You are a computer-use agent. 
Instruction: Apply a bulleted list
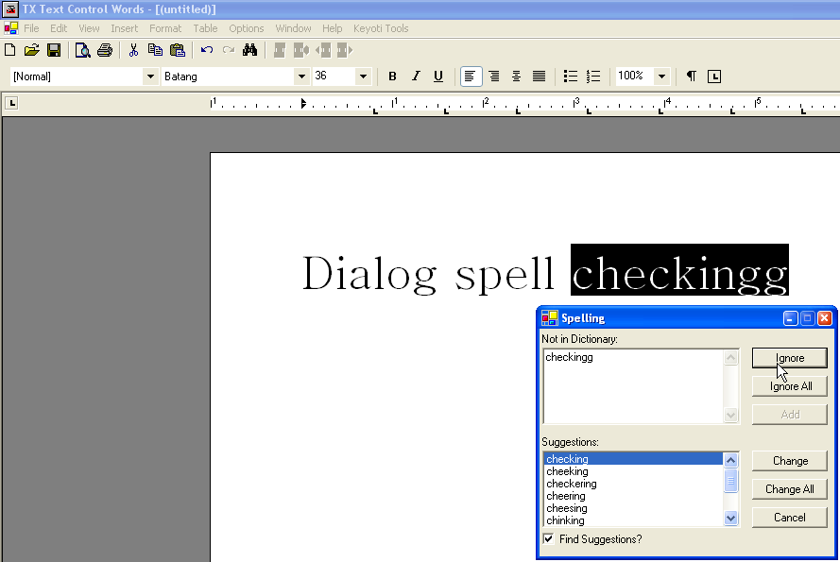pos(571,77)
